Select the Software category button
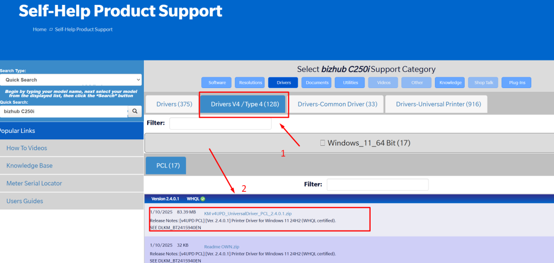Image resolution: width=554 pixels, height=263 pixels. 216,83
